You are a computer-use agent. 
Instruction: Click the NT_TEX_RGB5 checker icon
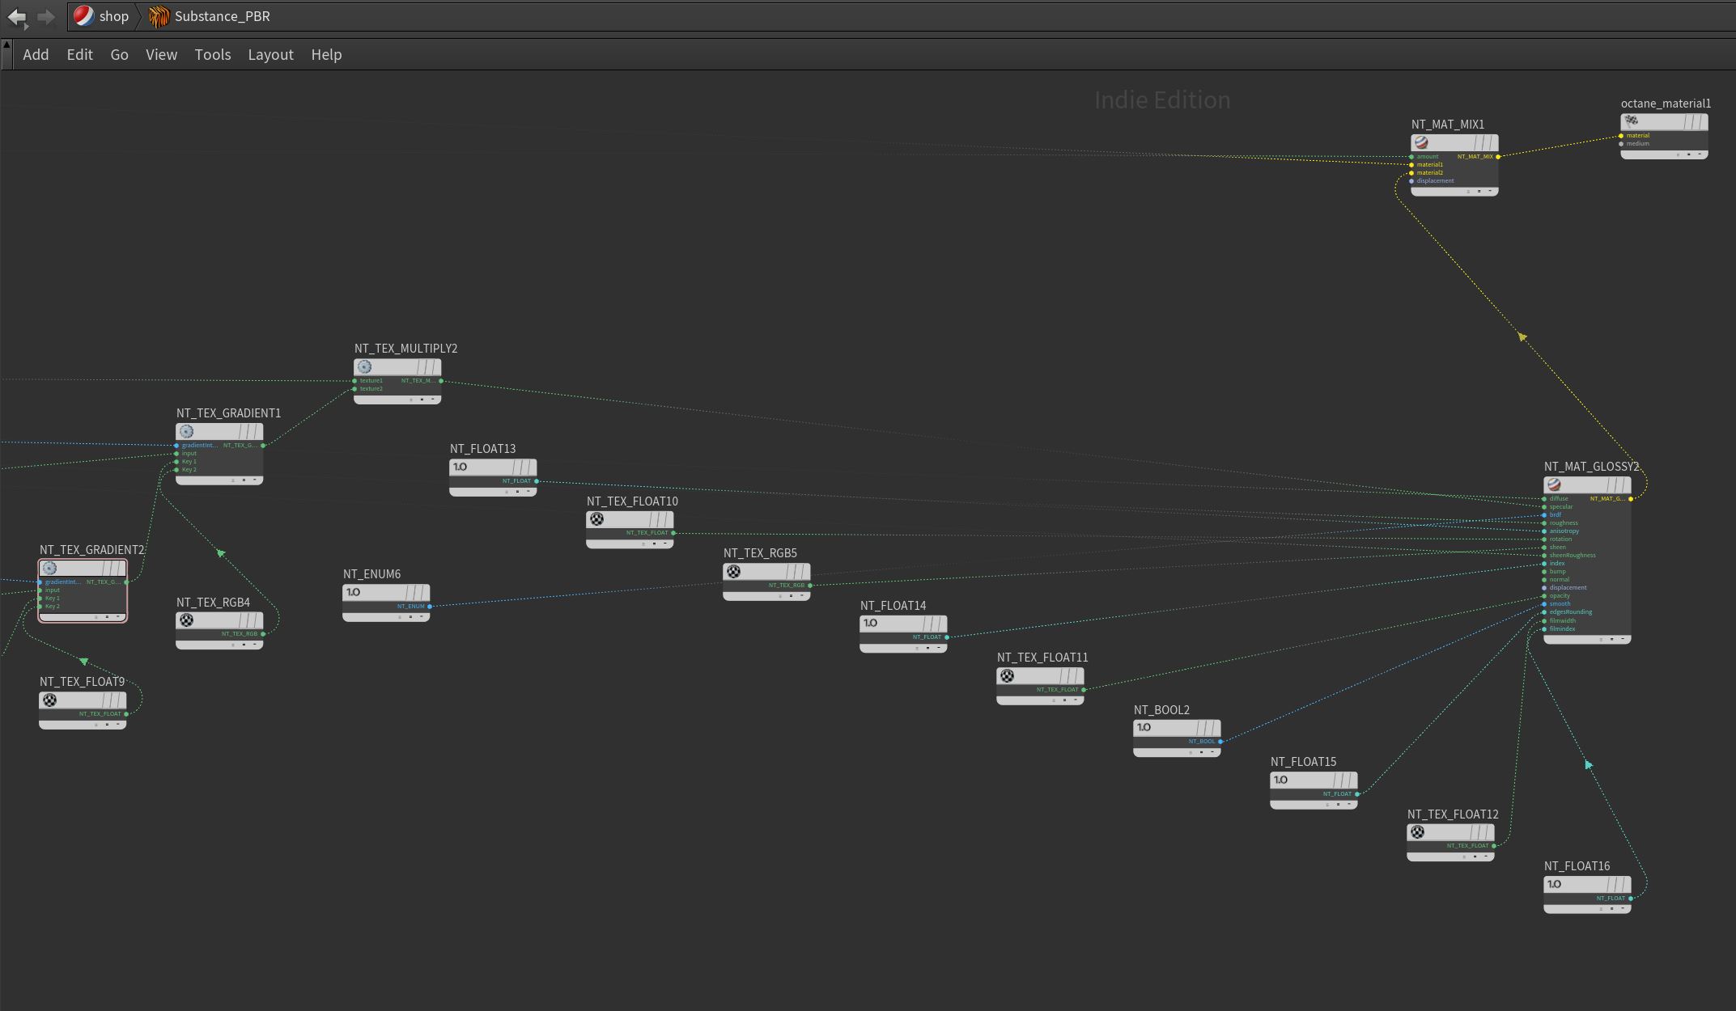tap(733, 571)
